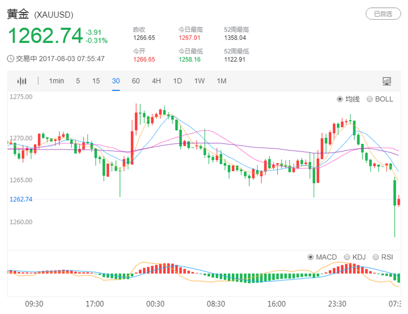Click the 52周最高 value 1358.04
408x314 pixels.
pyautogui.click(x=235, y=38)
